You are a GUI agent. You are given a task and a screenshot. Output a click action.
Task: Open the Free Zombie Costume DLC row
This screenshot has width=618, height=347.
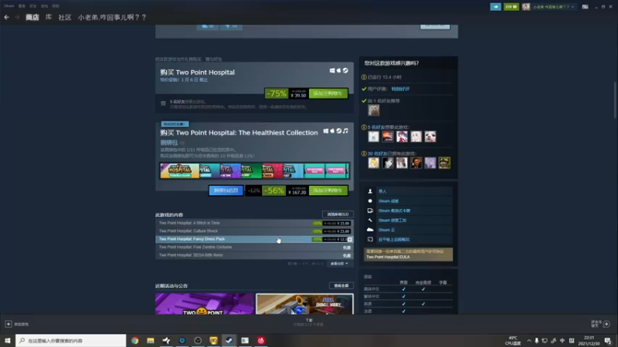click(254, 247)
